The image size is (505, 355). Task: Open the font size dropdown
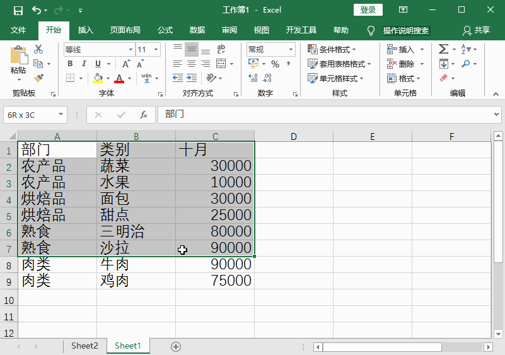156,50
